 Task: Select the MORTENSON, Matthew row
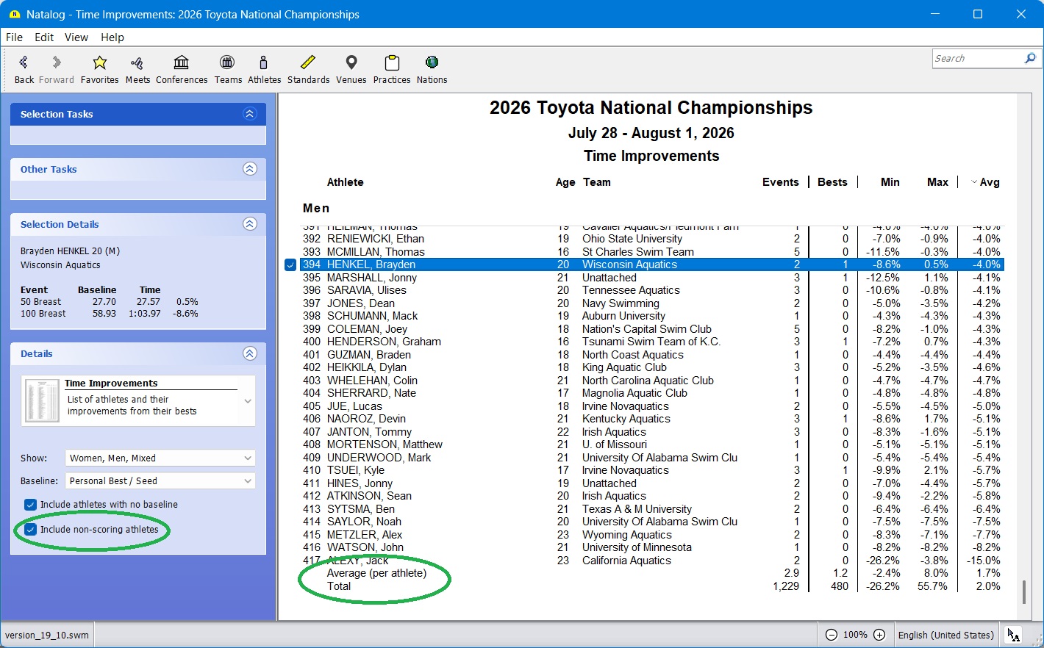tap(652, 444)
